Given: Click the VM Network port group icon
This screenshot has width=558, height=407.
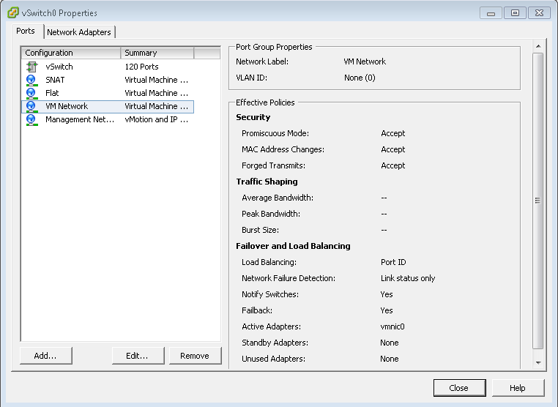Looking at the screenshot, I should click(31, 106).
